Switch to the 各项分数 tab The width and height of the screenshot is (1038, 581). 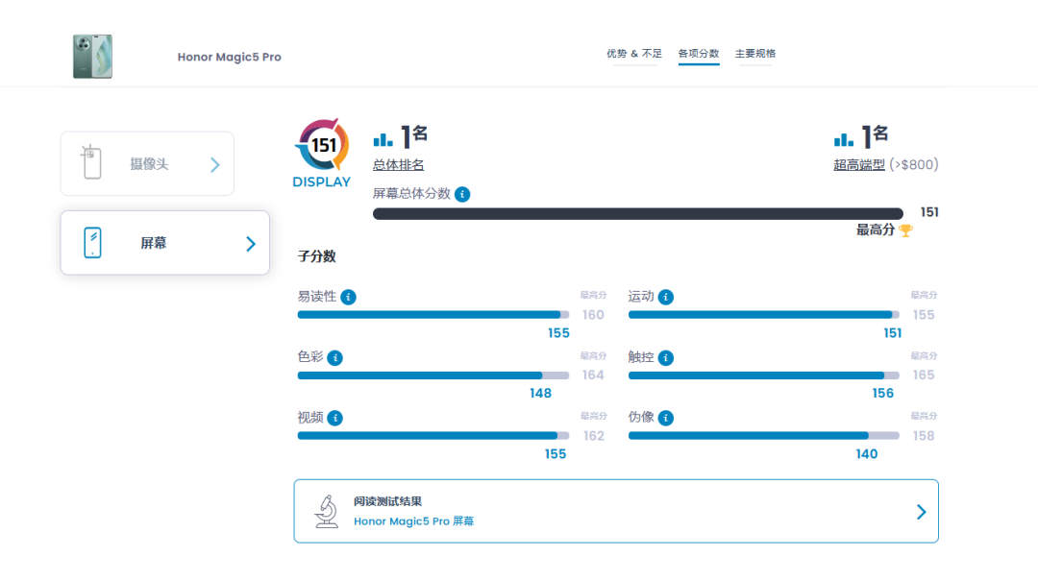point(699,54)
